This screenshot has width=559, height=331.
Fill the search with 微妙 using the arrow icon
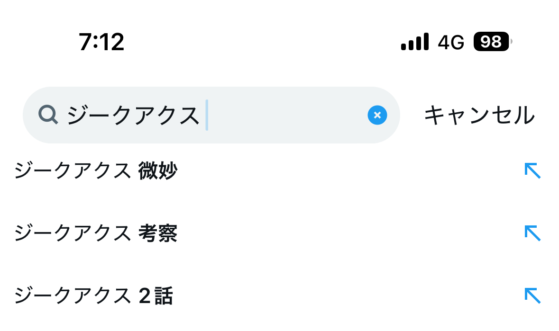coord(532,170)
